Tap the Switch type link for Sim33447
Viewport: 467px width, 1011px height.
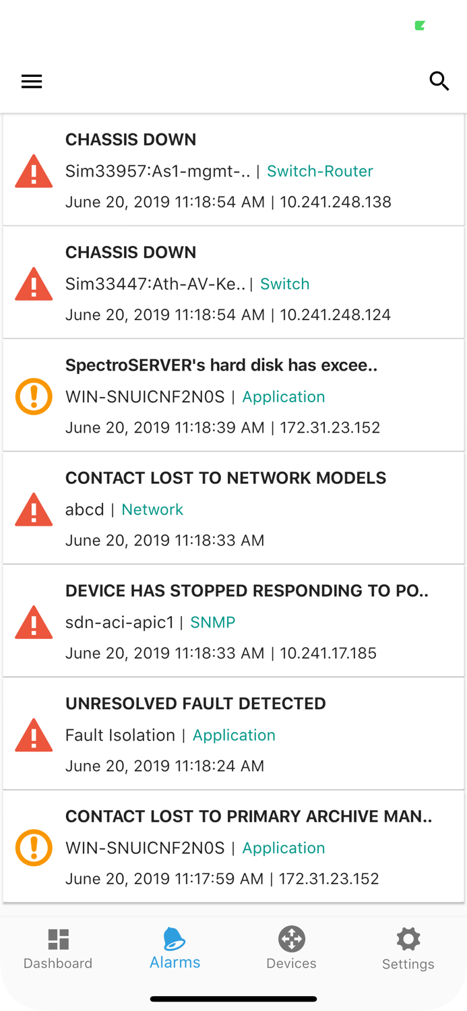[285, 284]
